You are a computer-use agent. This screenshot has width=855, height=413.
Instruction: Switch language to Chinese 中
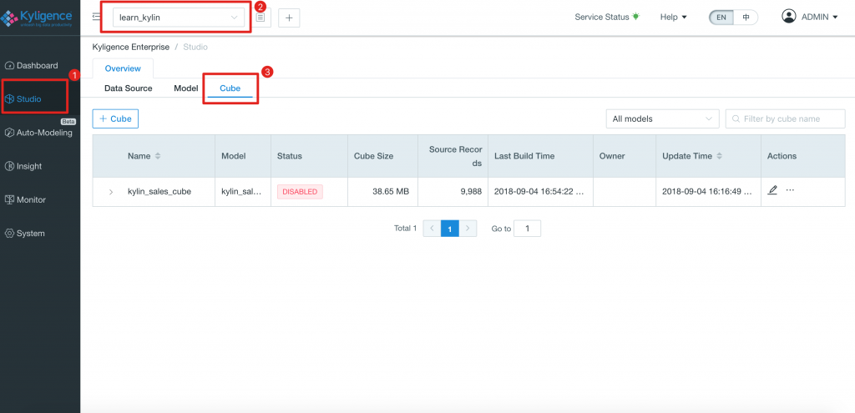[746, 18]
